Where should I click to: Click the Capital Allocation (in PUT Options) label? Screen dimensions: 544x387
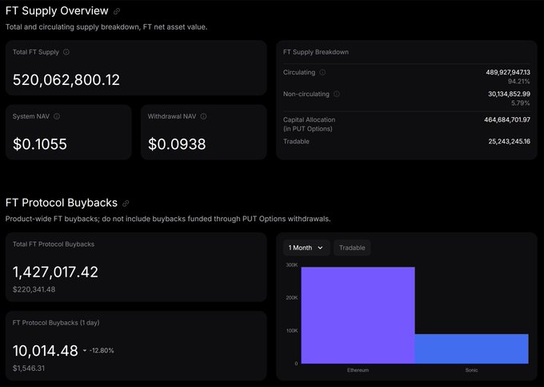[x=309, y=124]
